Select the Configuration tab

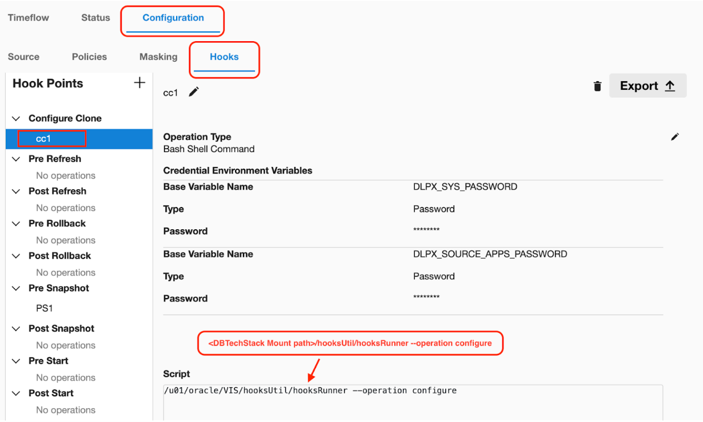pos(173,18)
